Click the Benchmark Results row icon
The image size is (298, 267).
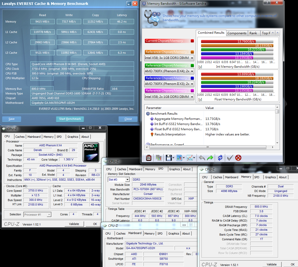tap(148, 114)
